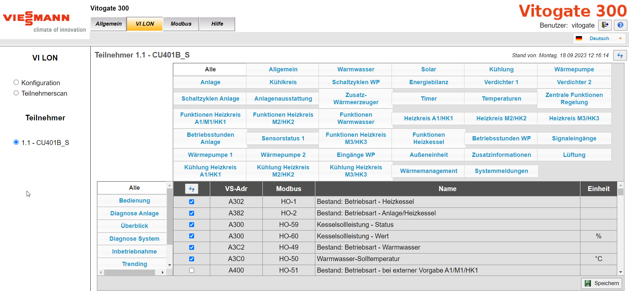Open the Lüftung category

point(574,155)
